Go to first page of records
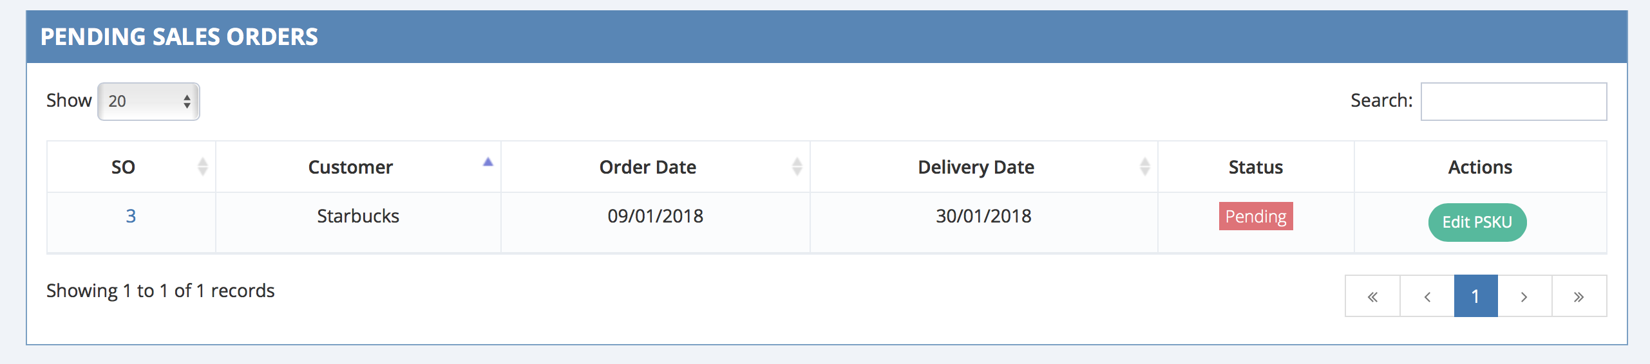 1372,296
